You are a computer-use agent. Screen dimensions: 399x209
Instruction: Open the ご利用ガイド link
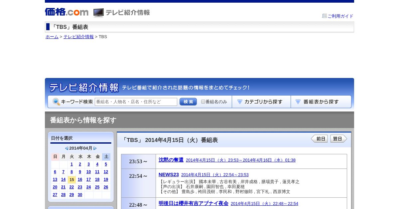[x=340, y=16]
